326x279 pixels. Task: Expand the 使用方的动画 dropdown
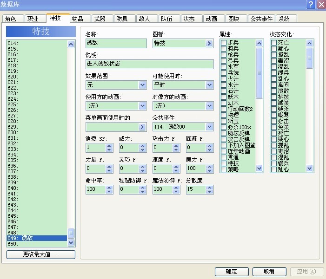[x=142, y=106]
